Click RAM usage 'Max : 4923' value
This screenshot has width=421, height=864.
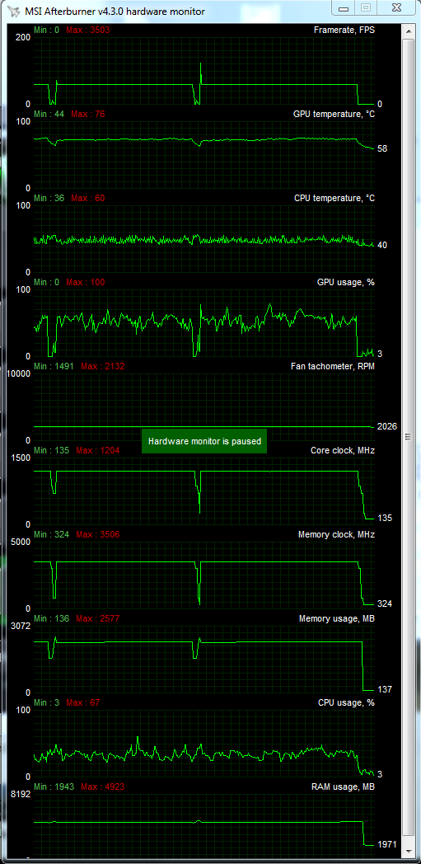(102, 787)
